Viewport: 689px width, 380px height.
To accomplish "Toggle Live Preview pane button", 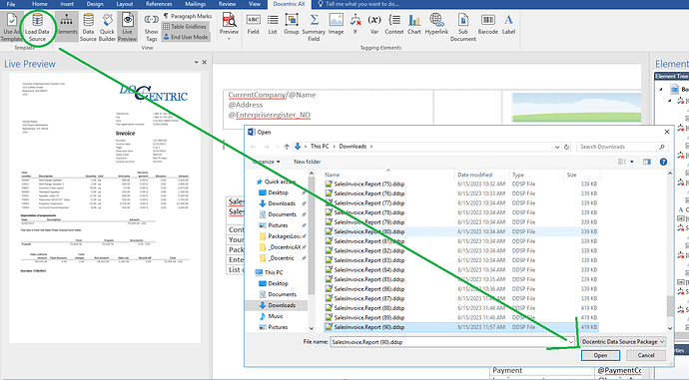I will [128, 27].
